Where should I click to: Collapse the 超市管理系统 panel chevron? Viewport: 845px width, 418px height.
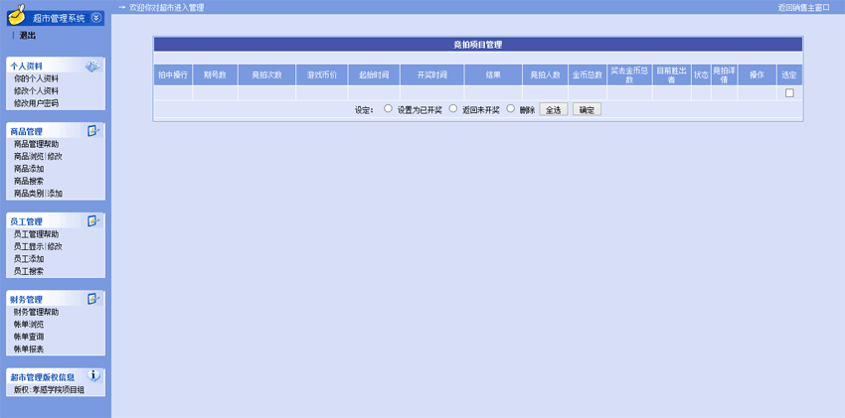[x=95, y=18]
